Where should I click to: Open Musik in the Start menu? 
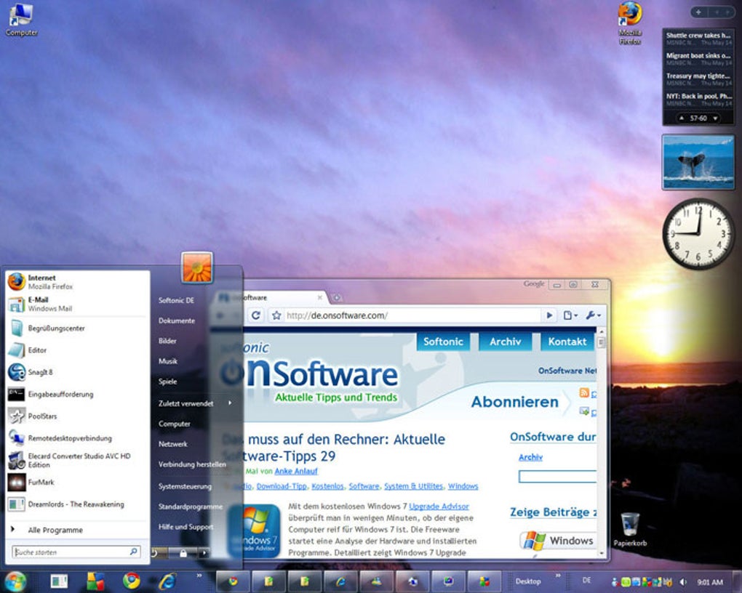[168, 361]
